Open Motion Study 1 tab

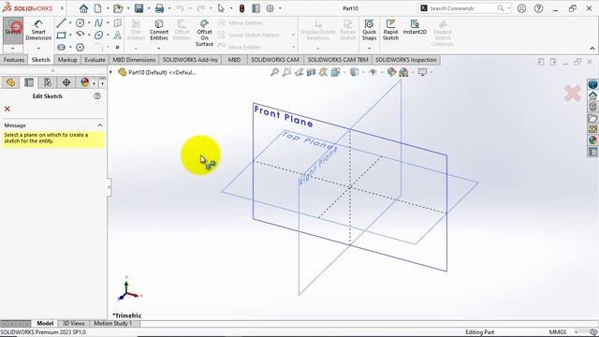click(112, 323)
